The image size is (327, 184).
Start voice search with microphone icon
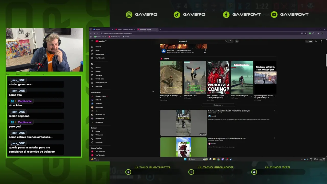click(237, 41)
